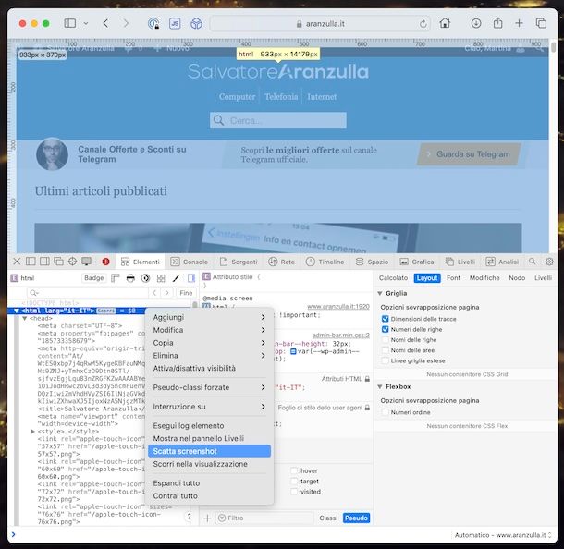
Task: Click the Badge button
Action: click(x=94, y=278)
